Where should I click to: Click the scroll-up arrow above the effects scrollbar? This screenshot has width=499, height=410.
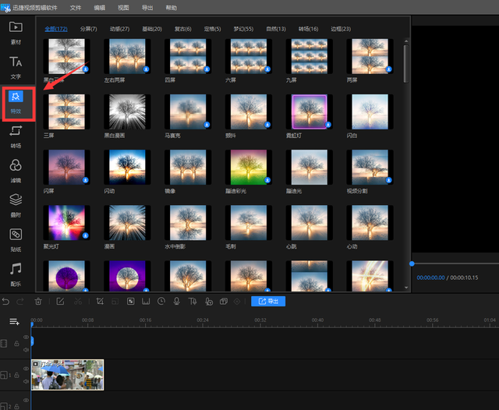(x=406, y=41)
